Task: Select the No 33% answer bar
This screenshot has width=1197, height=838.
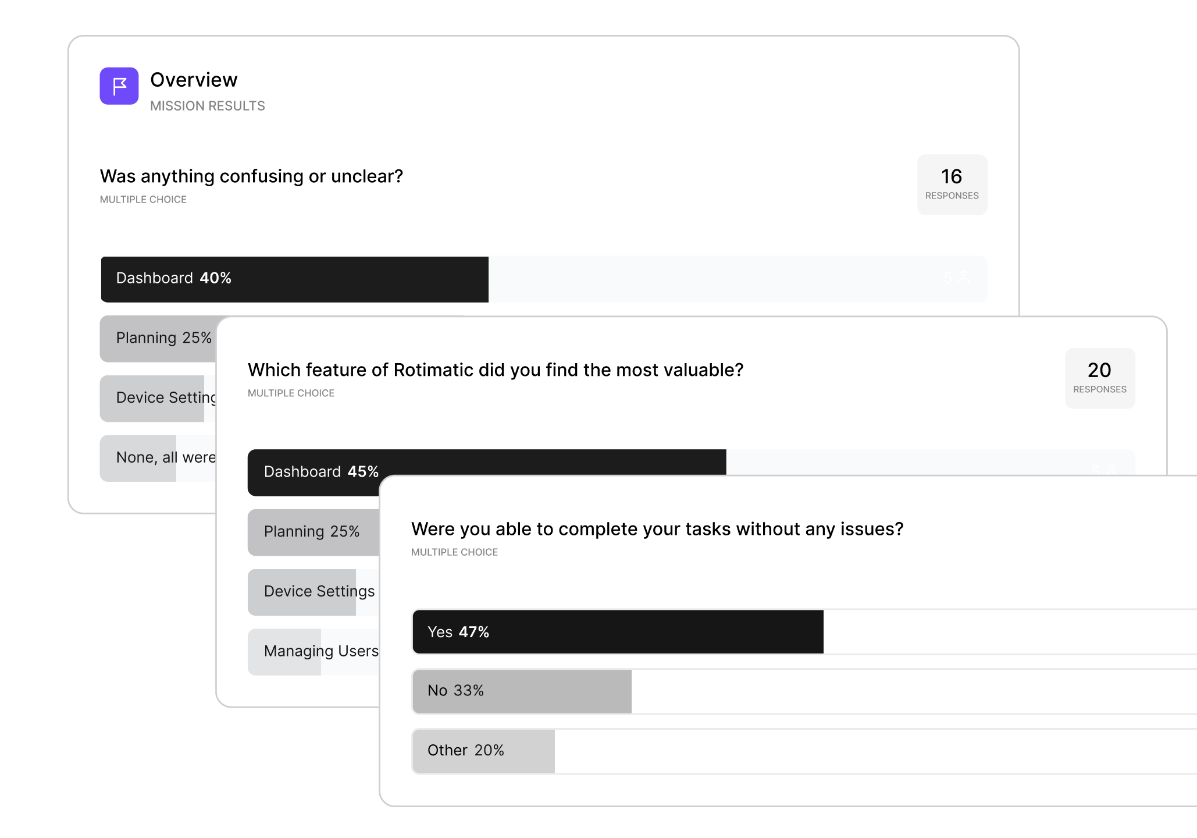Action: tap(804, 691)
